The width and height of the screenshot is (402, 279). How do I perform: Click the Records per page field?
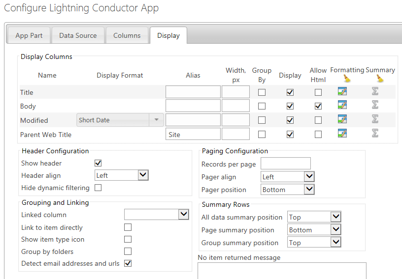286,164
